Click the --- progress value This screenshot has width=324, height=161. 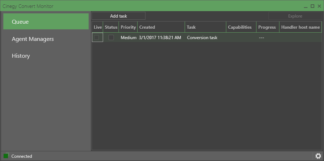pyautogui.click(x=261, y=38)
